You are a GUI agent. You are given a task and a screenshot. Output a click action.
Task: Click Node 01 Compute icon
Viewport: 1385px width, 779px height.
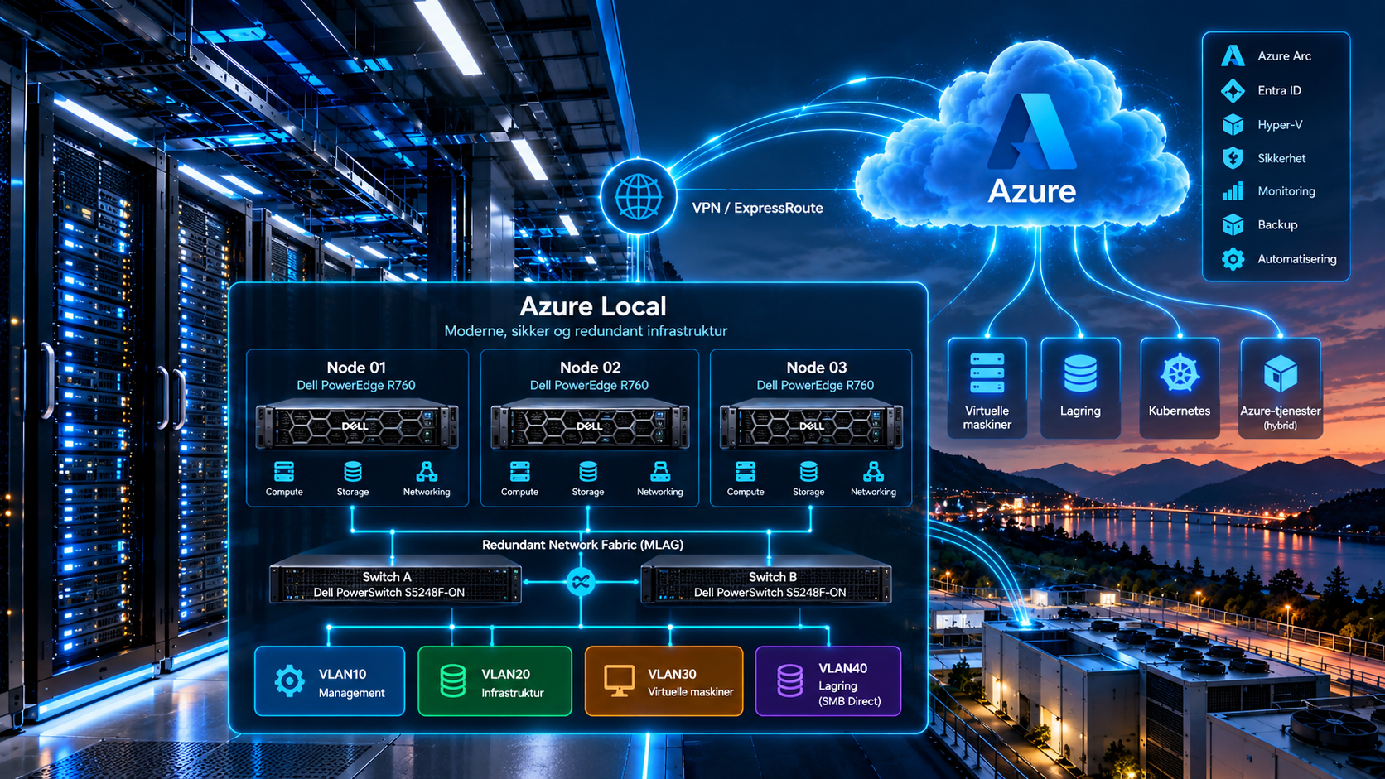[284, 472]
